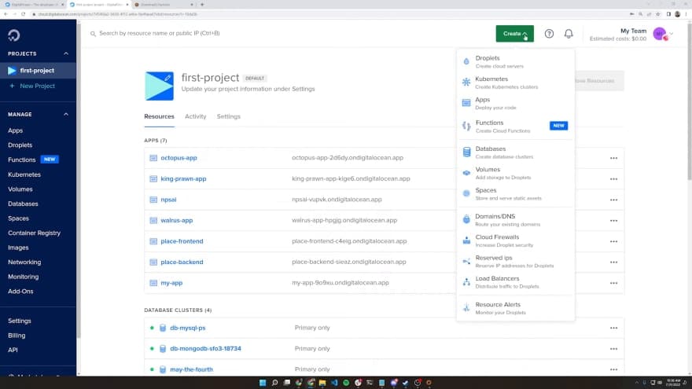Click the app icon beside king-prawn-app
This screenshot has width=692, height=389.
point(153,178)
